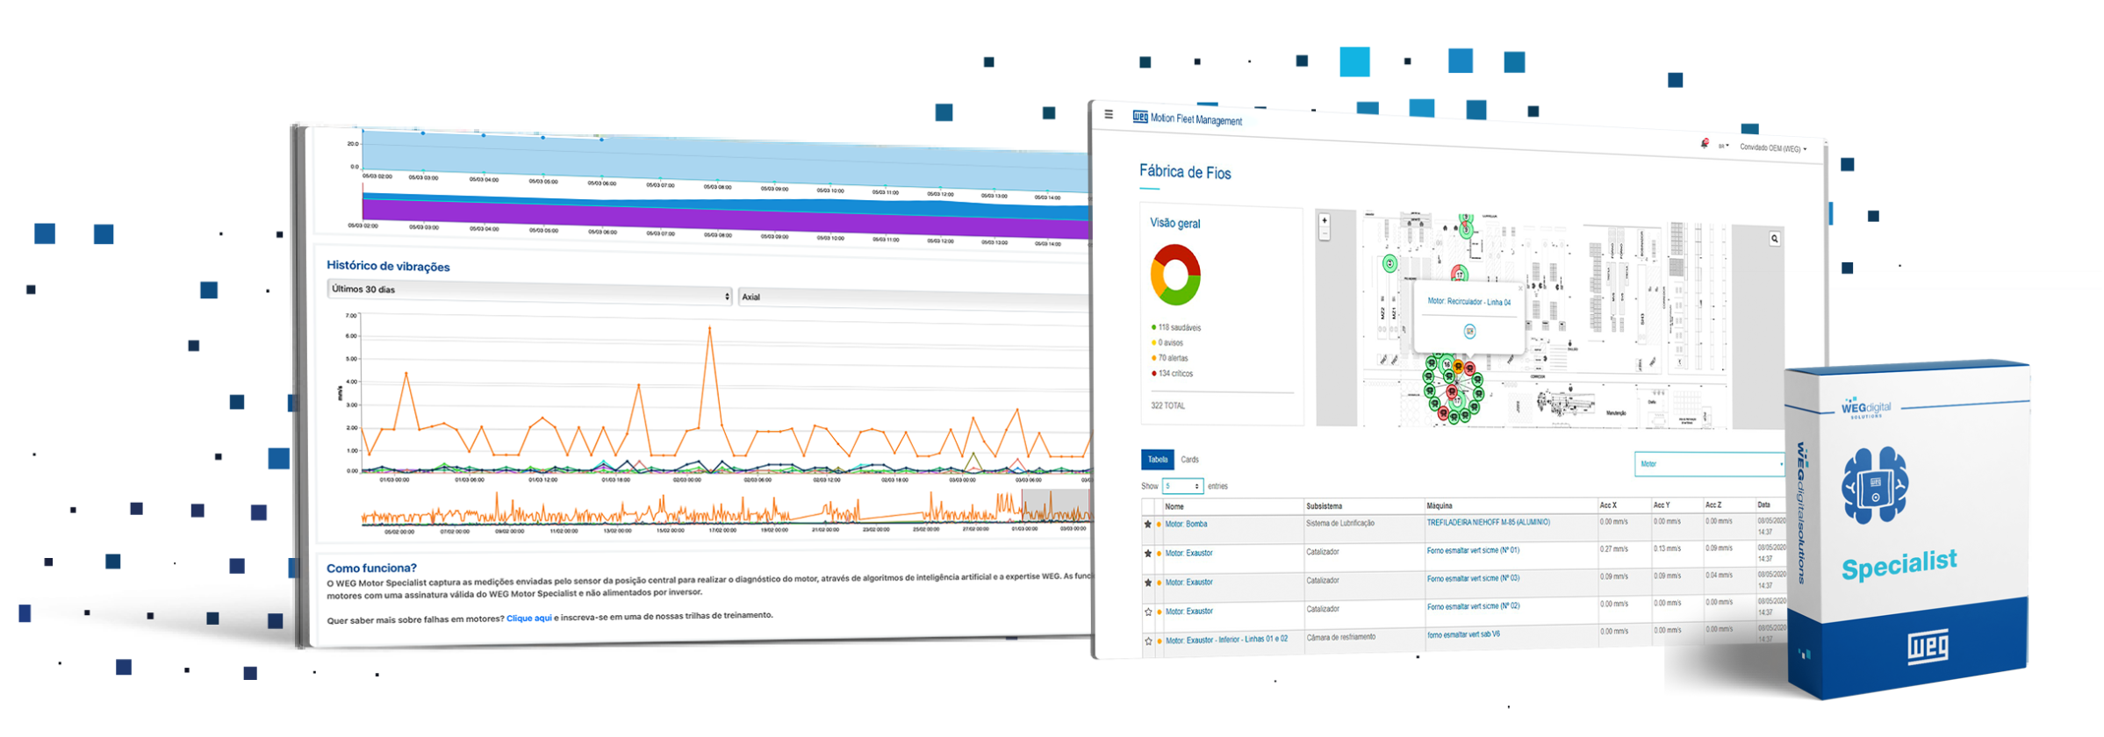Screen dimensions: 2104x737
Task: Click the '0 avisos' legend entry
Action: [x=1167, y=343]
